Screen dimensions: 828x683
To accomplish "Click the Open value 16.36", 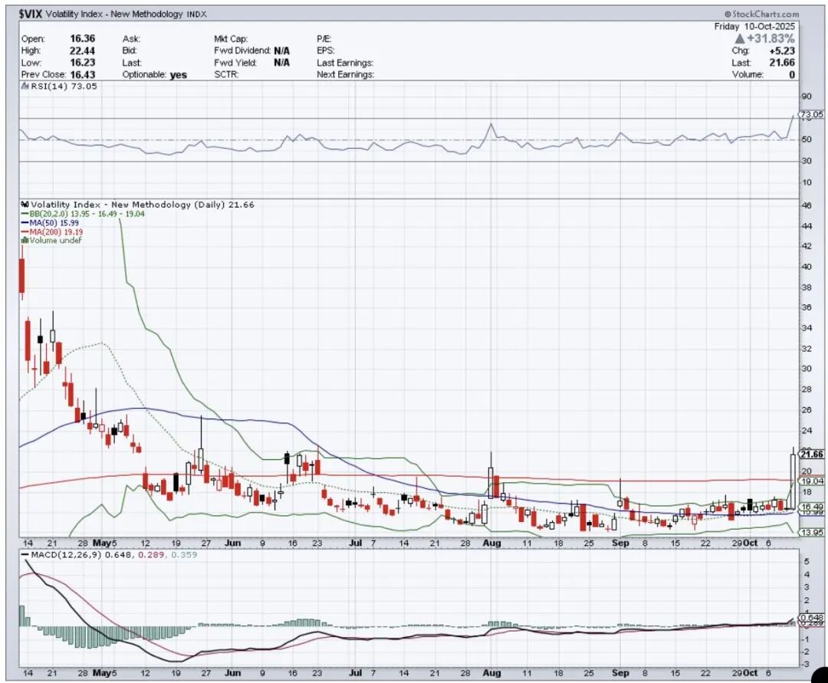I will pos(83,38).
